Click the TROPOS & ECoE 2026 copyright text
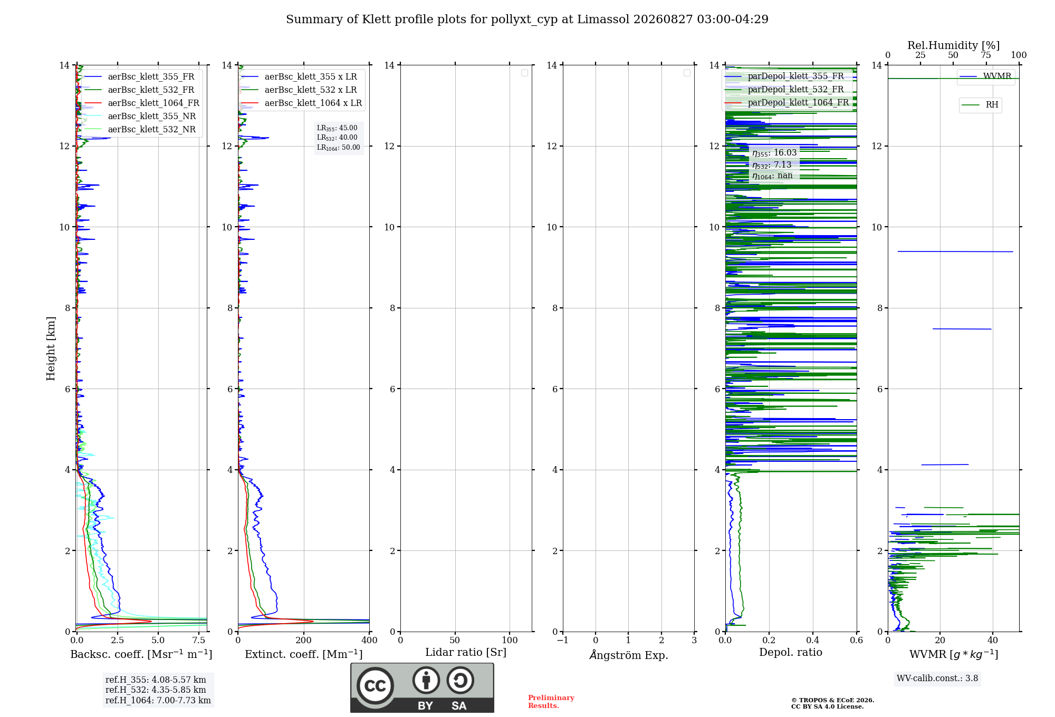 point(833,700)
